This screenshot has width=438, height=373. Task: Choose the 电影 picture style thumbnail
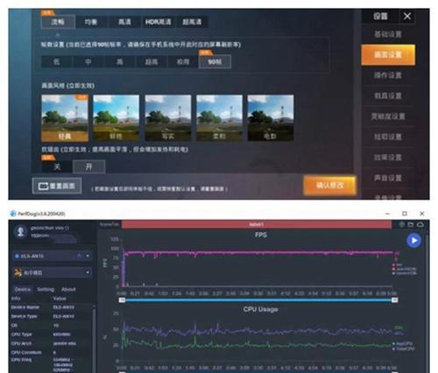271,118
